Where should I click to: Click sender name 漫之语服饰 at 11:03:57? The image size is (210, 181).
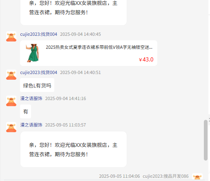click(31, 125)
